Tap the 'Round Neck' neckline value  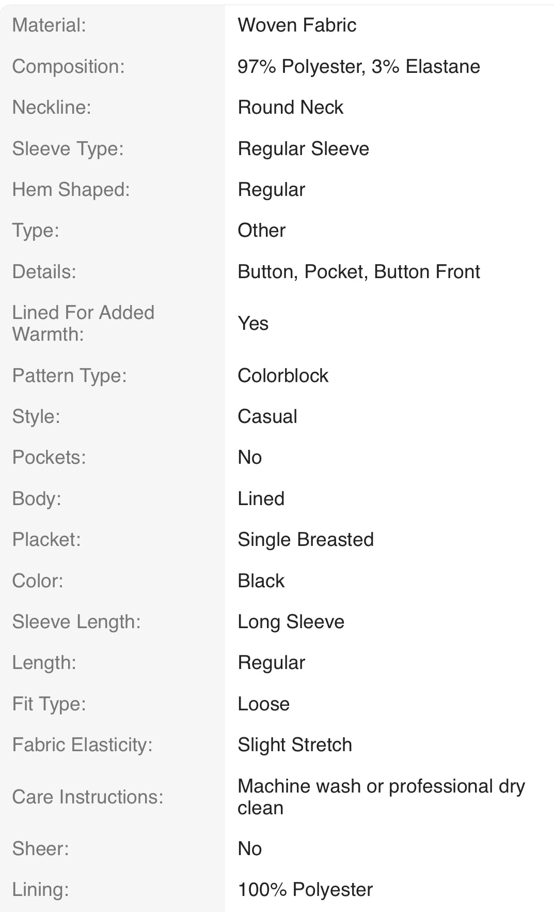(290, 107)
